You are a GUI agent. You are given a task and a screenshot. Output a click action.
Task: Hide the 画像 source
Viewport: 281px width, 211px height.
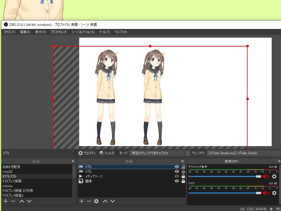point(177,181)
